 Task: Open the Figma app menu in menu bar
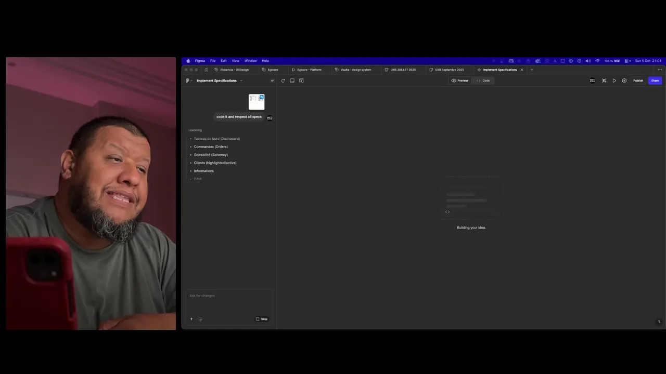point(200,61)
